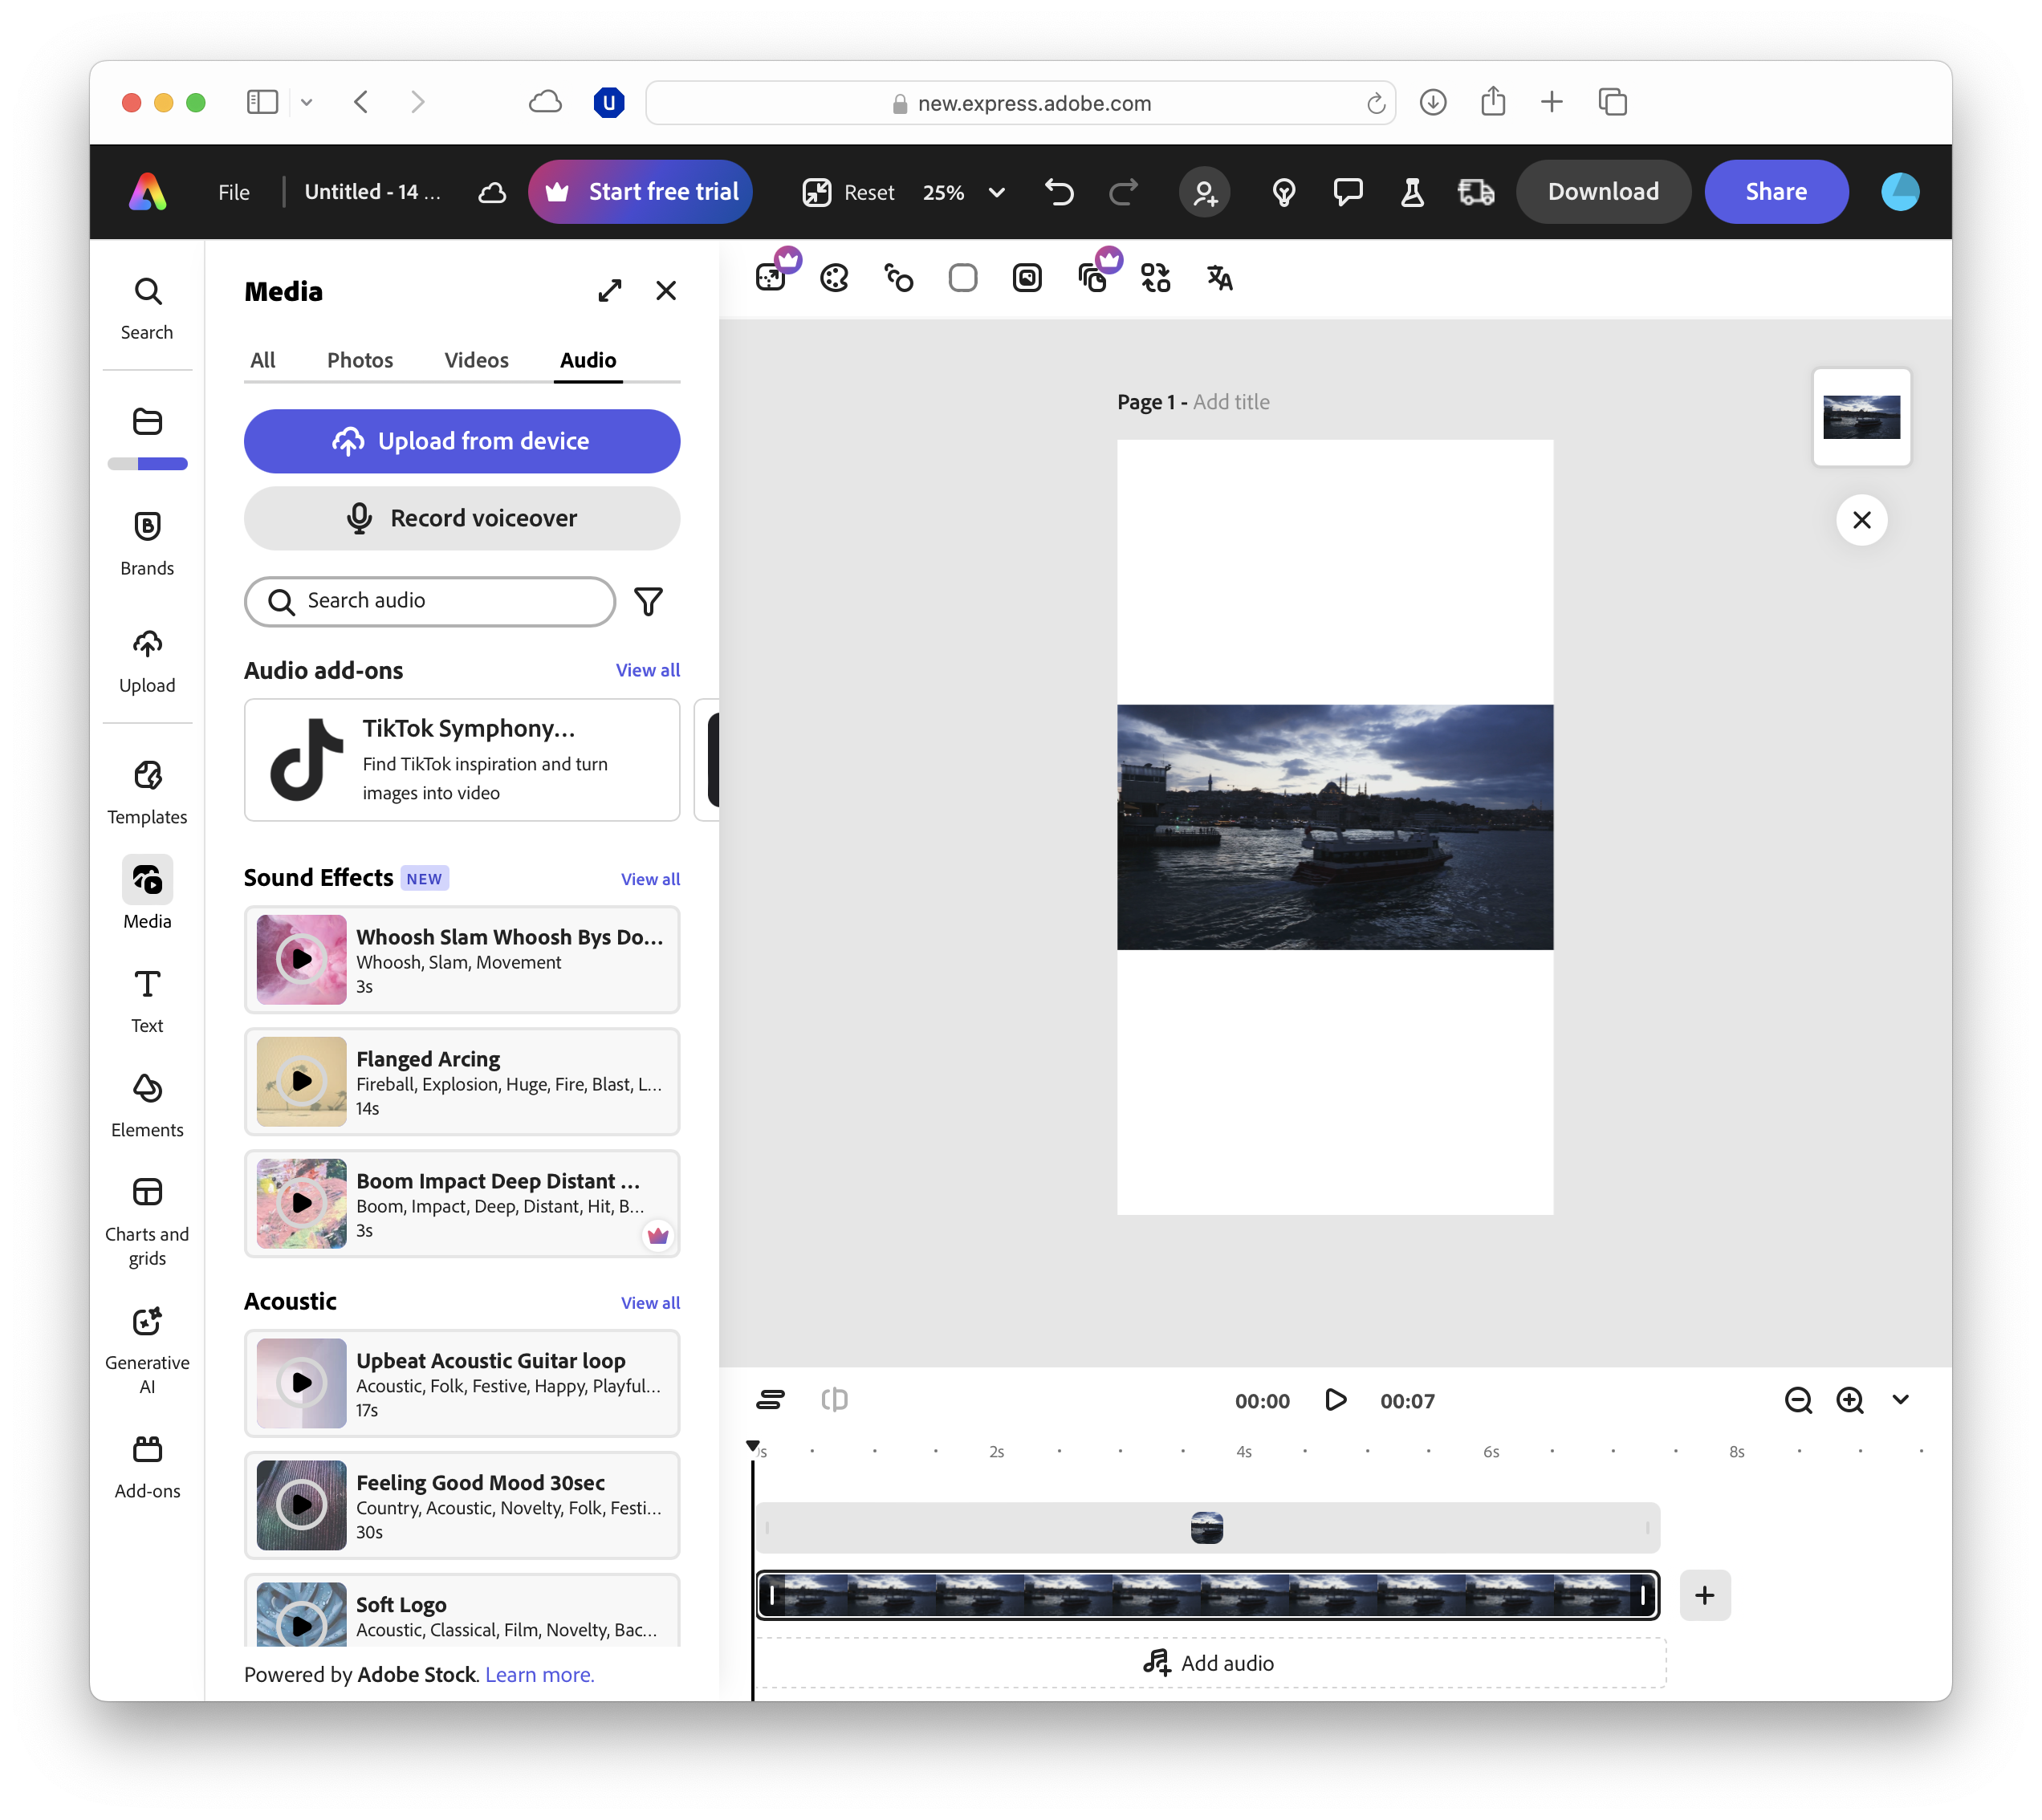Play the timeline preview
The width and height of the screenshot is (2042, 1820).
click(x=1335, y=1400)
